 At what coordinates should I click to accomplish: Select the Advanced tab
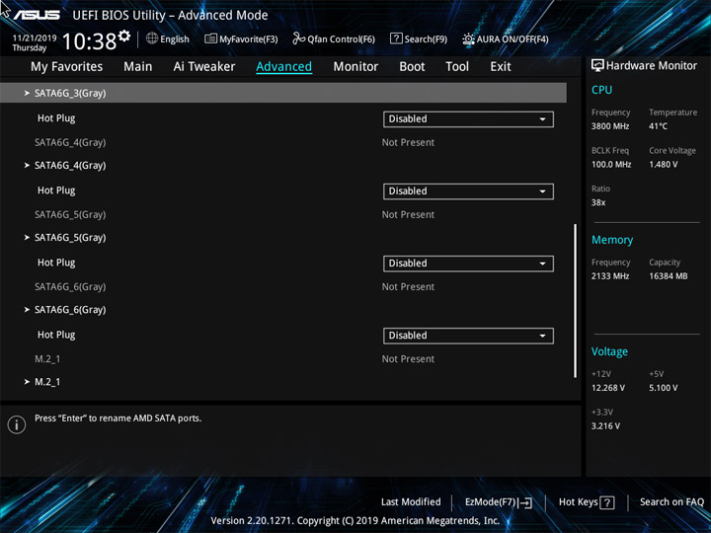point(283,67)
